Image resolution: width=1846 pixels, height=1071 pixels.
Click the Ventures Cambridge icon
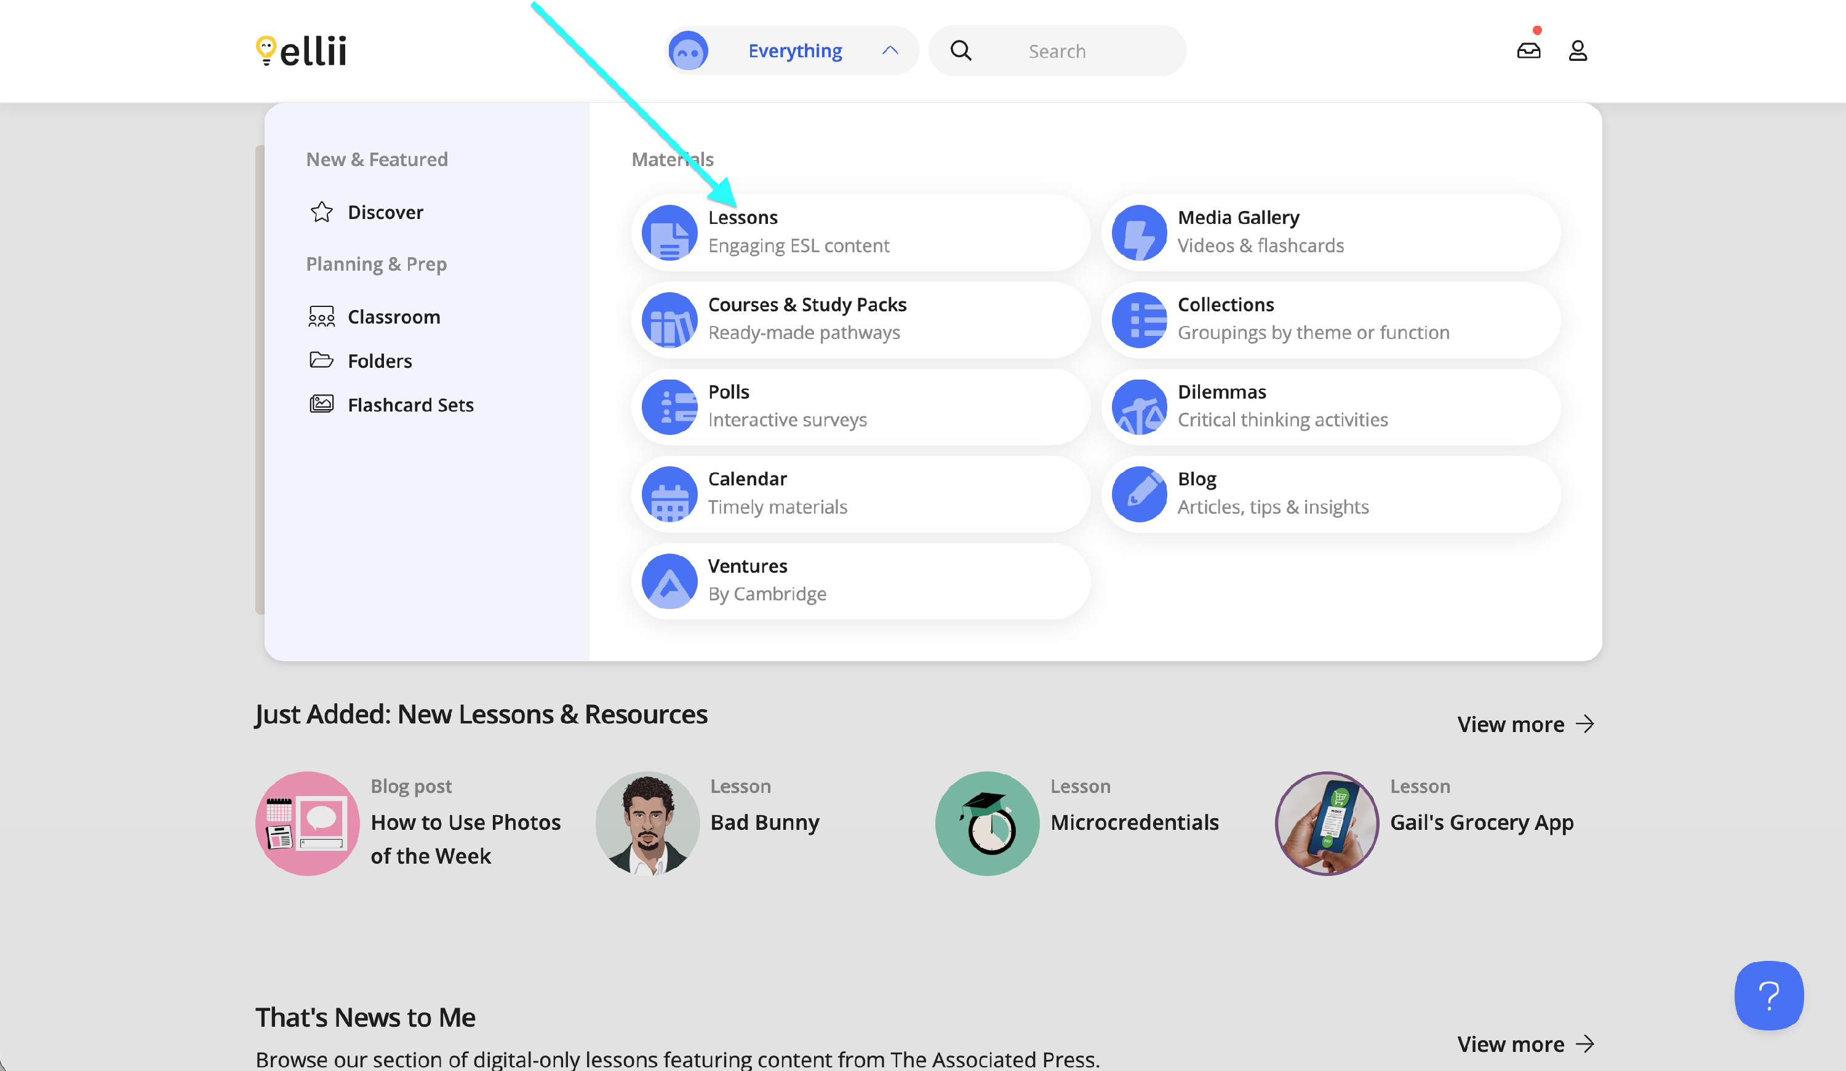click(x=669, y=581)
